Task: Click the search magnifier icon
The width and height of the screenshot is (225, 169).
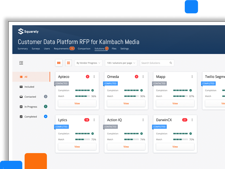Action: tap(171, 63)
